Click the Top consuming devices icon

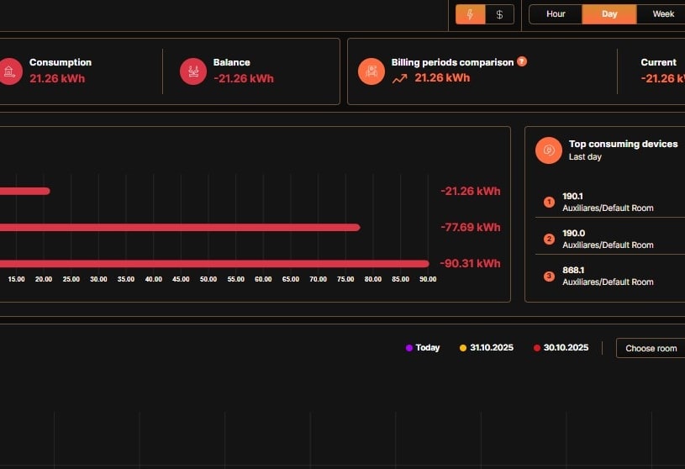tap(549, 150)
